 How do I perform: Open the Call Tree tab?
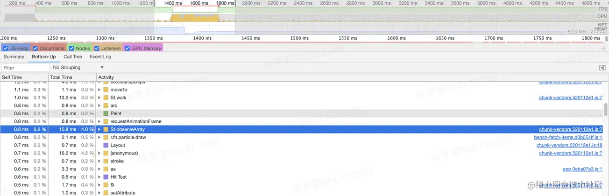click(73, 57)
